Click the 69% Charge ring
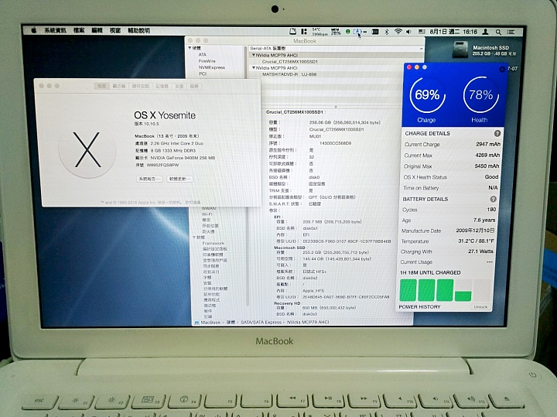The image size is (557, 417). point(427,95)
